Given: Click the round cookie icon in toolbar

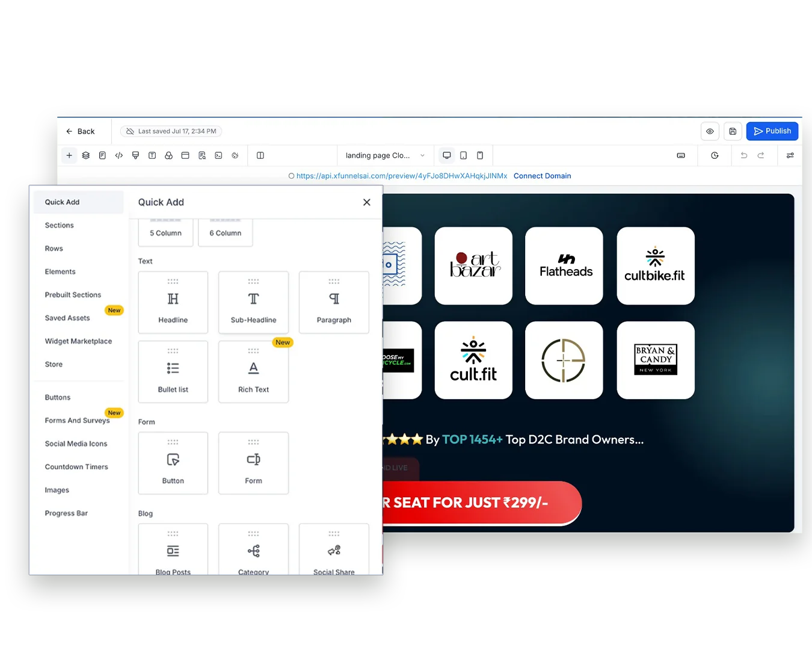Looking at the screenshot, I should tap(235, 155).
